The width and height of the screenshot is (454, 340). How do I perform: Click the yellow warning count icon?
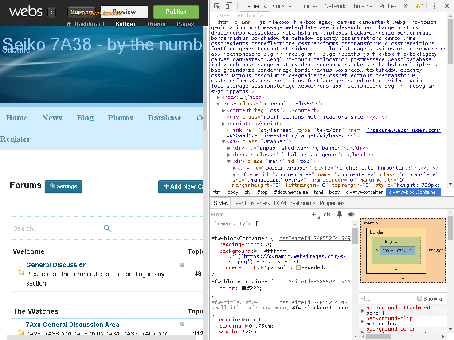[419, 6]
